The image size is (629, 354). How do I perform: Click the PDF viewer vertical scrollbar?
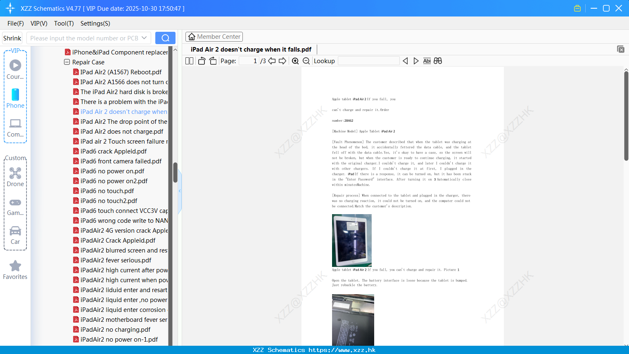tap(626, 116)
